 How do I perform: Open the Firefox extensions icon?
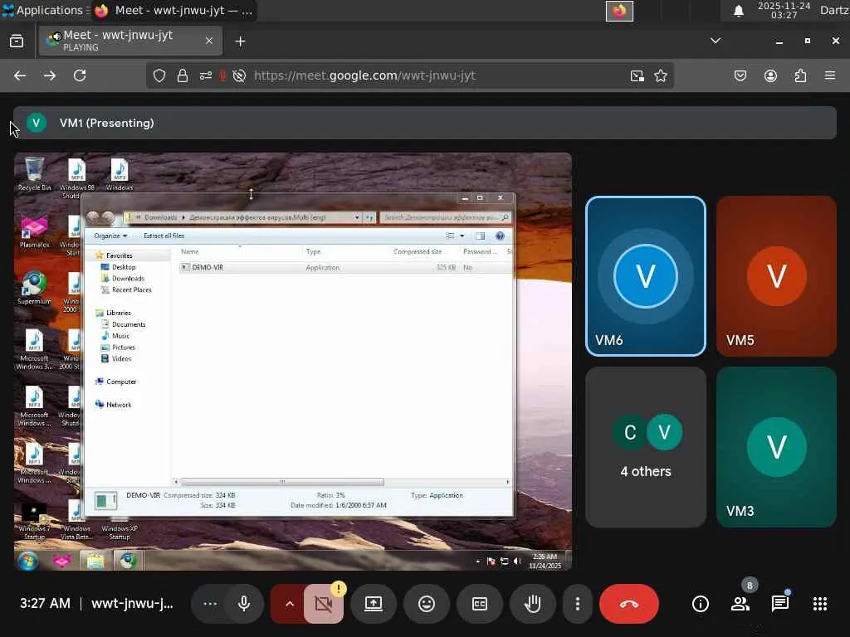(x=800, y=75)
